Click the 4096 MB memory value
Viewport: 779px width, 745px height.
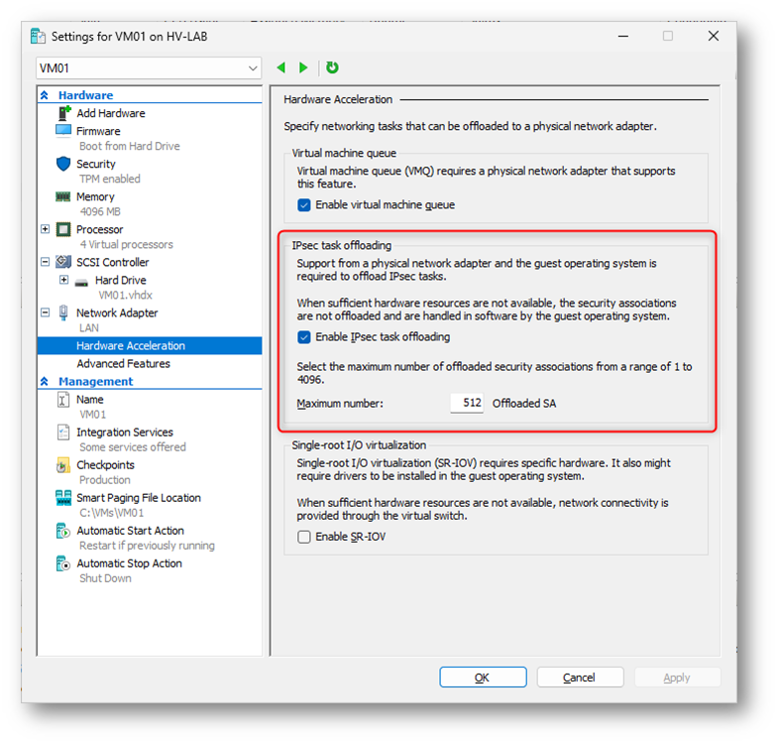click(x=100, y=212)
